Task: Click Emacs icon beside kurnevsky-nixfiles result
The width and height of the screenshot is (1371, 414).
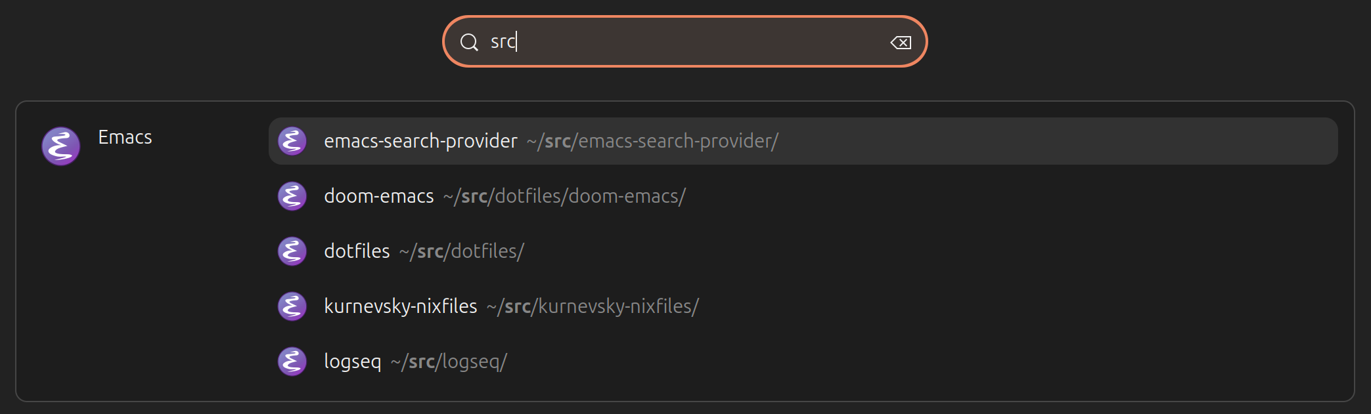Action: tap(292, 306)
